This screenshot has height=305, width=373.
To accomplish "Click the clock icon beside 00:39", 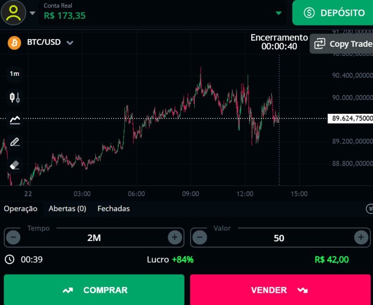I will tap(10, 260).
